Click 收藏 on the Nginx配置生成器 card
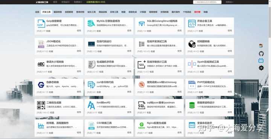This screenshot has width=271, height=139. click(x=150, y=133)
